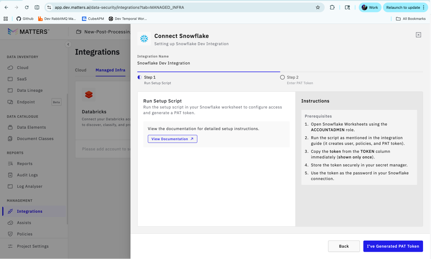Click the Document Classes icon
The width and height of the screenshot is (431, 259).
click(10, 139)
